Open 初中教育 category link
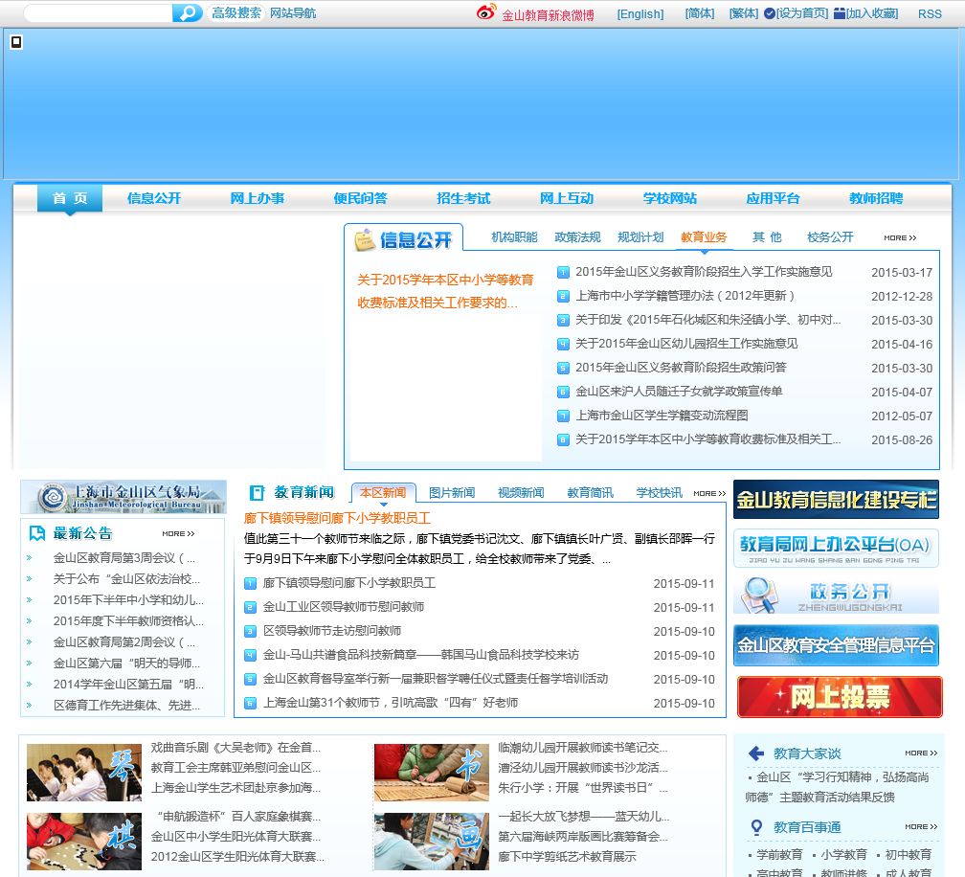The width and height of the screenshot is (965, 877). [908, 855]
